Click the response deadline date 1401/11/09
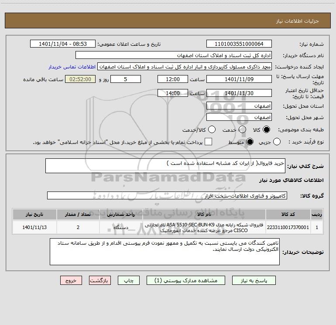Viewport: 336px width, 325px height. (x=239, y=79)
